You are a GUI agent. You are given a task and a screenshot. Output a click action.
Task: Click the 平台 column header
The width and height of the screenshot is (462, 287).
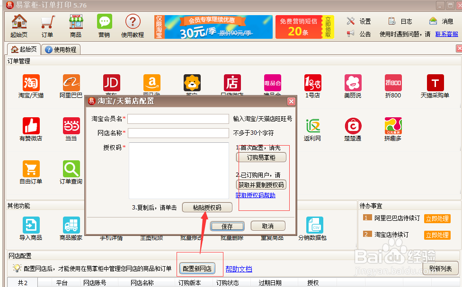[62, 283]
